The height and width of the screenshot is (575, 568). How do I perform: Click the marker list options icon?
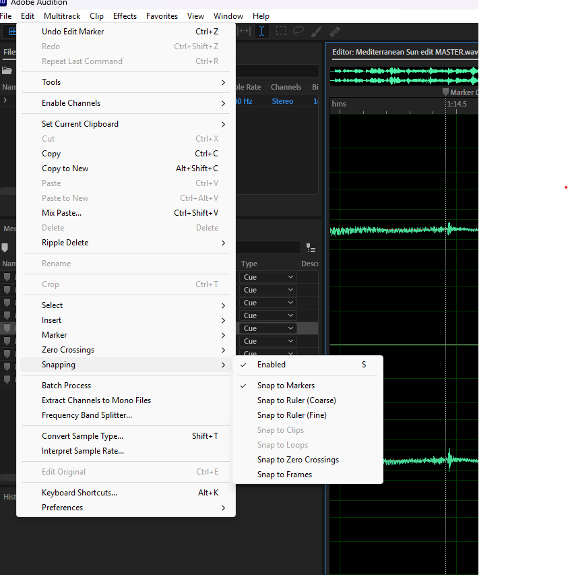(x=311, y=248)
